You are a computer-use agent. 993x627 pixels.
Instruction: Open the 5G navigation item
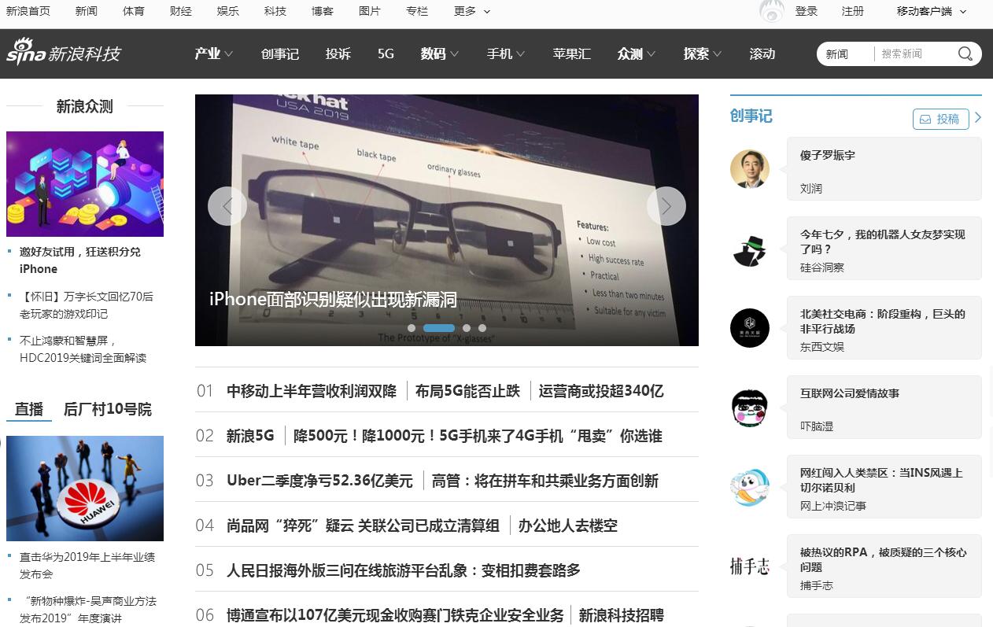tap(386, 53)
